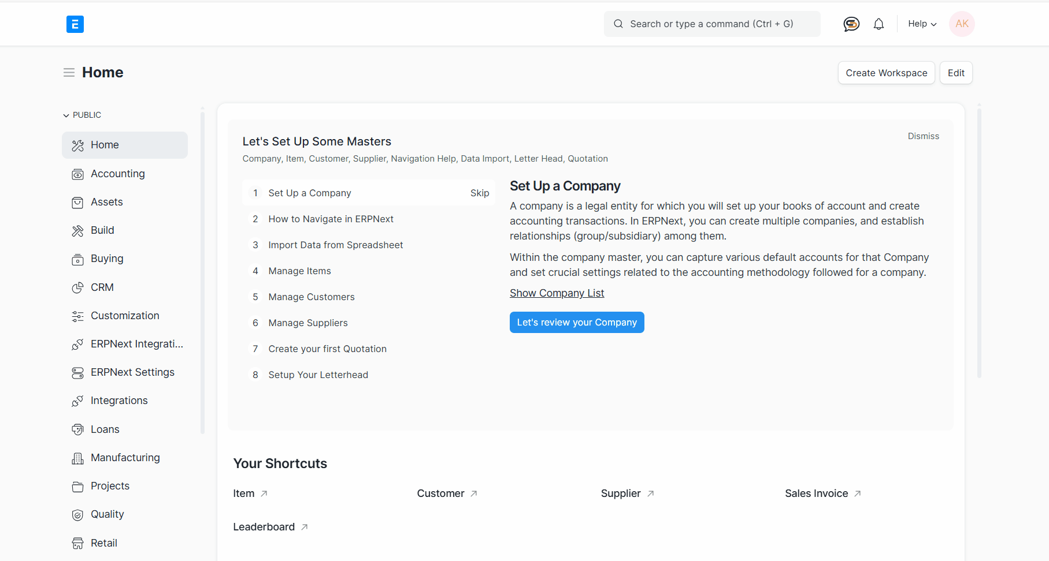Click the user avatar AK
The width and height of the screenshot is (1049, 561).
962,24
